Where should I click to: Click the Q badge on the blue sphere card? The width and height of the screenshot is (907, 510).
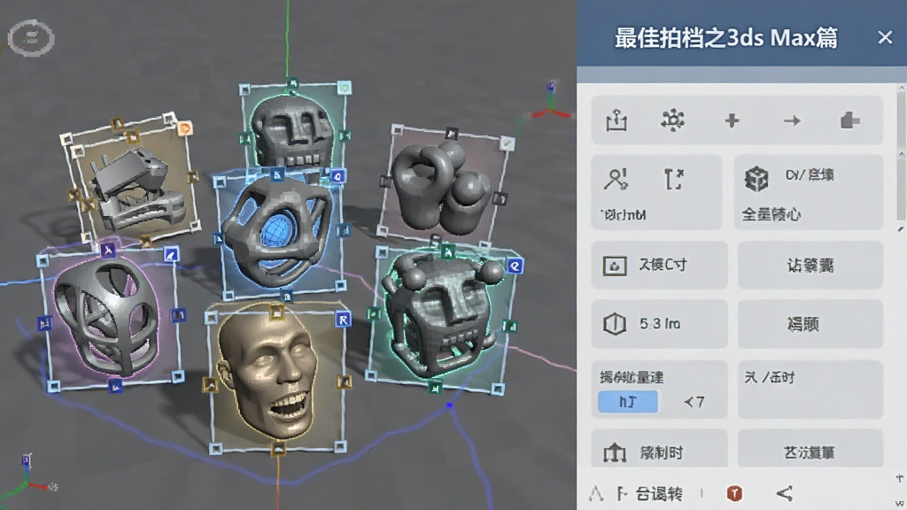pyautogui.click(x=337, y=176)
